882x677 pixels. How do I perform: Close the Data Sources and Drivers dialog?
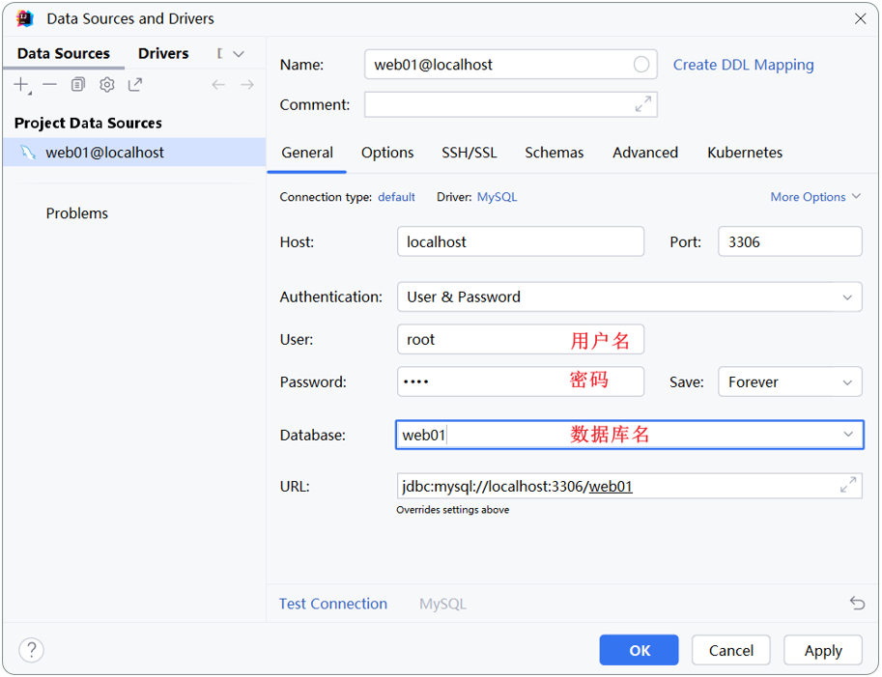860,19
